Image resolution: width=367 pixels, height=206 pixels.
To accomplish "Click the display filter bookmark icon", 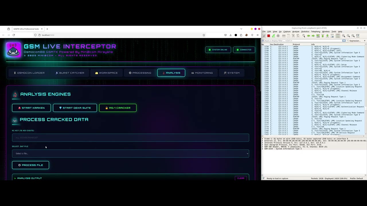I will 263,41.
